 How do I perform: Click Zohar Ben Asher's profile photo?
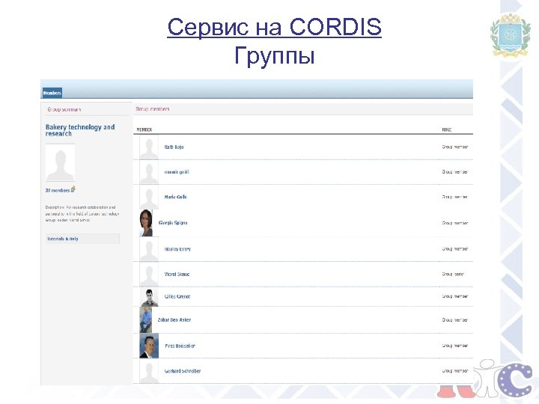click(x=146, y=320)
